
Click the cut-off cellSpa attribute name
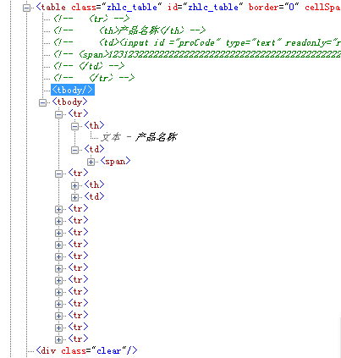coord(322,7)
